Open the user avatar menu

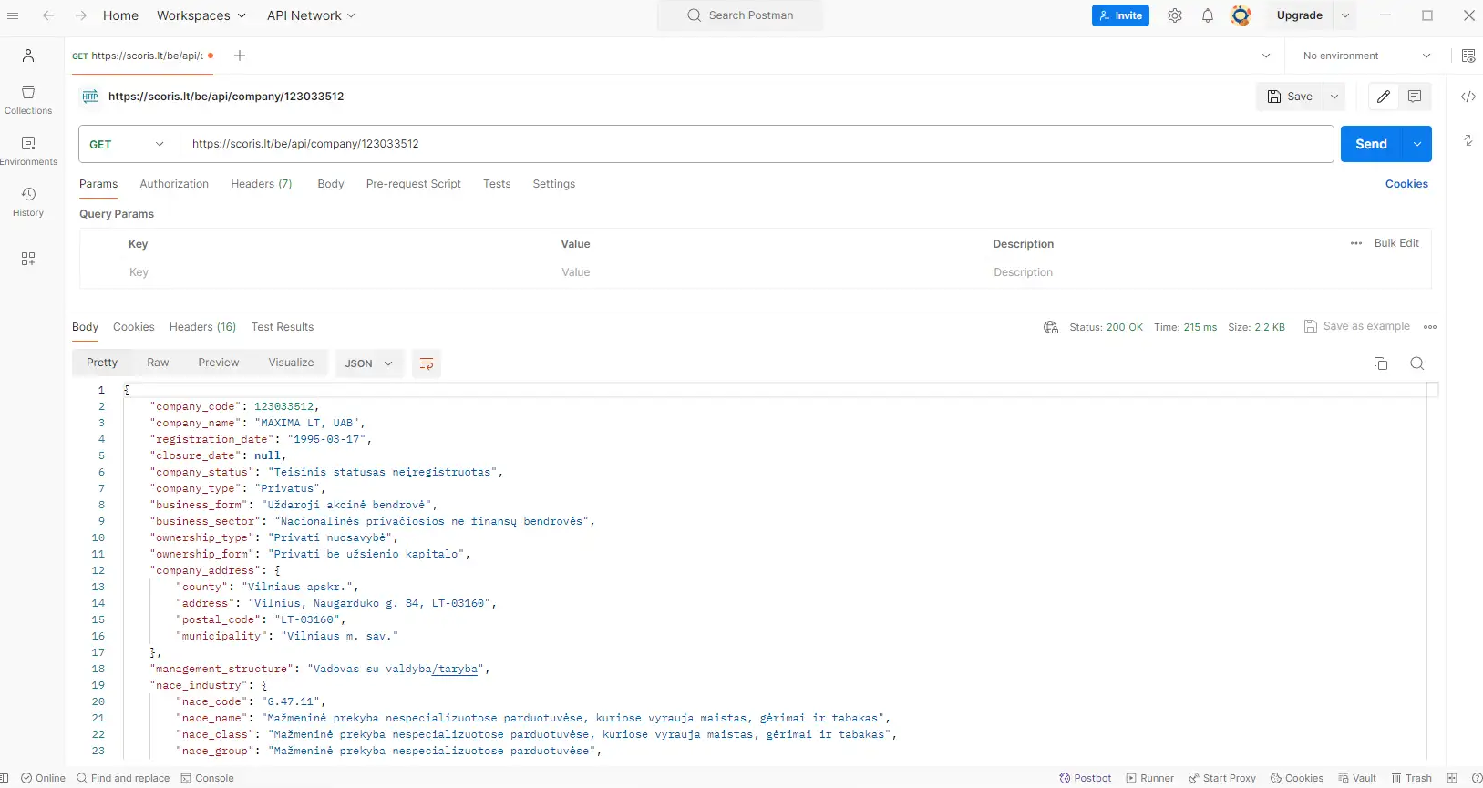(1241, 15)
